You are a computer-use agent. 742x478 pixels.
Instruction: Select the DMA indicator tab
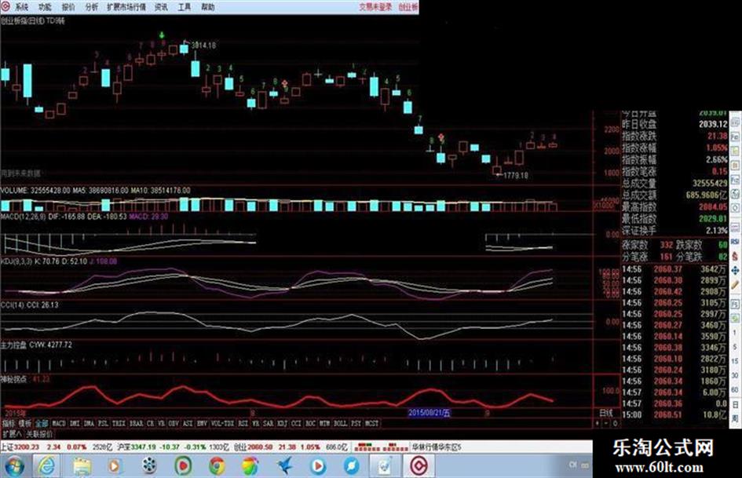point(89,424)
